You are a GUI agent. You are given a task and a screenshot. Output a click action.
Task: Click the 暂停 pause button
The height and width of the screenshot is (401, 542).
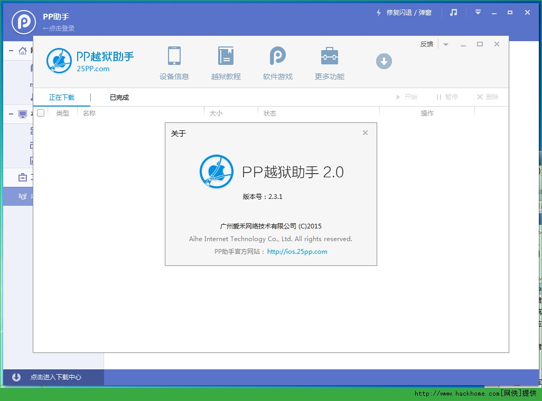447,97
